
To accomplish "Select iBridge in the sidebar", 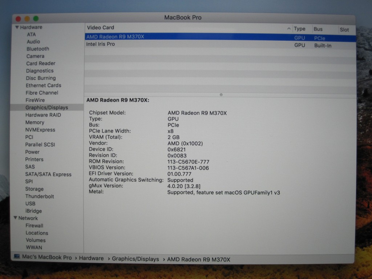I will point(33,211).
